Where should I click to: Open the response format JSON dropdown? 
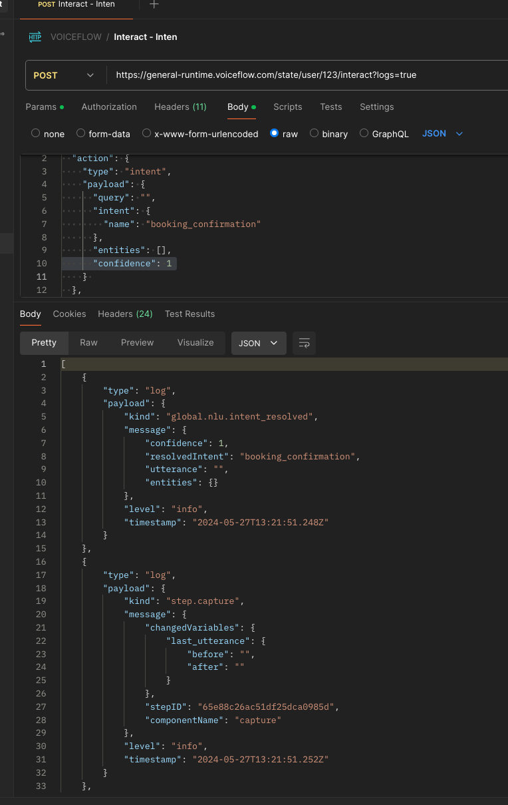pyautogui.click(x=259, y=343)
